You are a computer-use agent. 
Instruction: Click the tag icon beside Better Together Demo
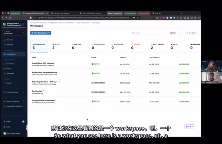pyautogui.click(x=57, y=82)
